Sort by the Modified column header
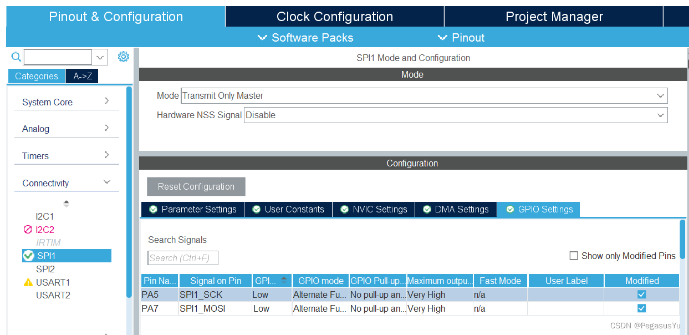 tap(642, 281)
